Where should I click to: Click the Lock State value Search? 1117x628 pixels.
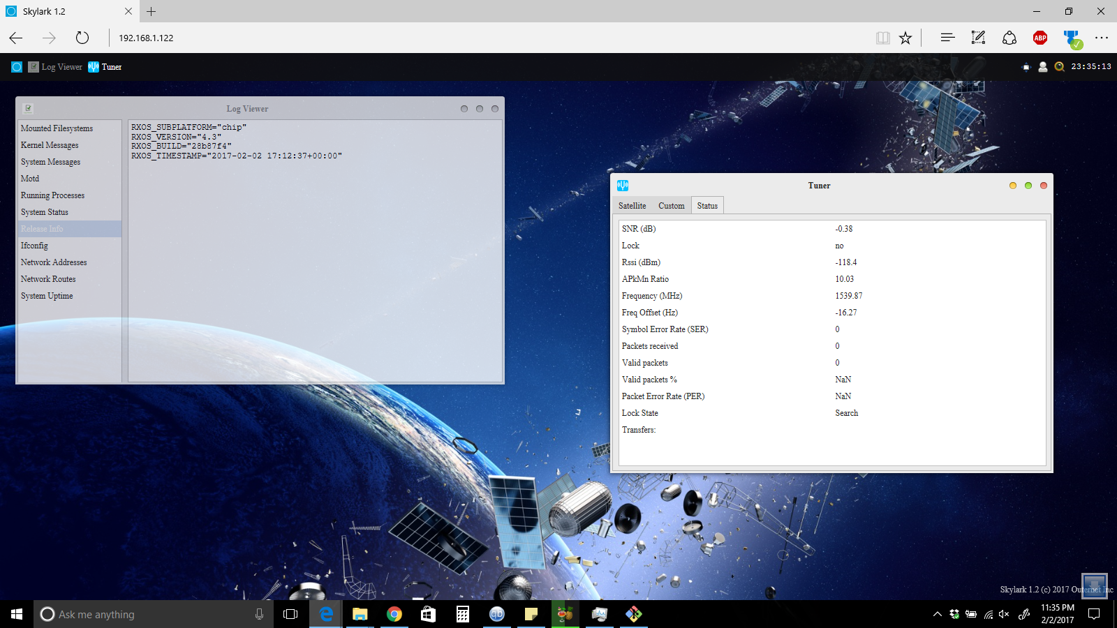847,413
